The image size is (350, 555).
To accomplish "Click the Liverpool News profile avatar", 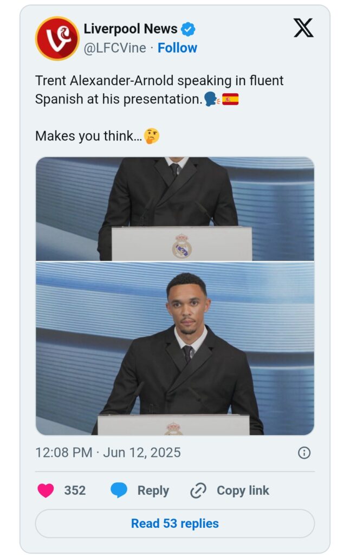I will (57, 38).
